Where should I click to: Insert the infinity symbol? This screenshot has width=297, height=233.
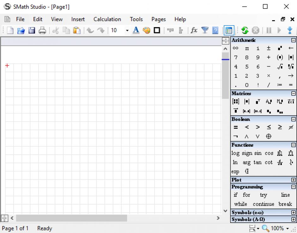click(236, 48)
